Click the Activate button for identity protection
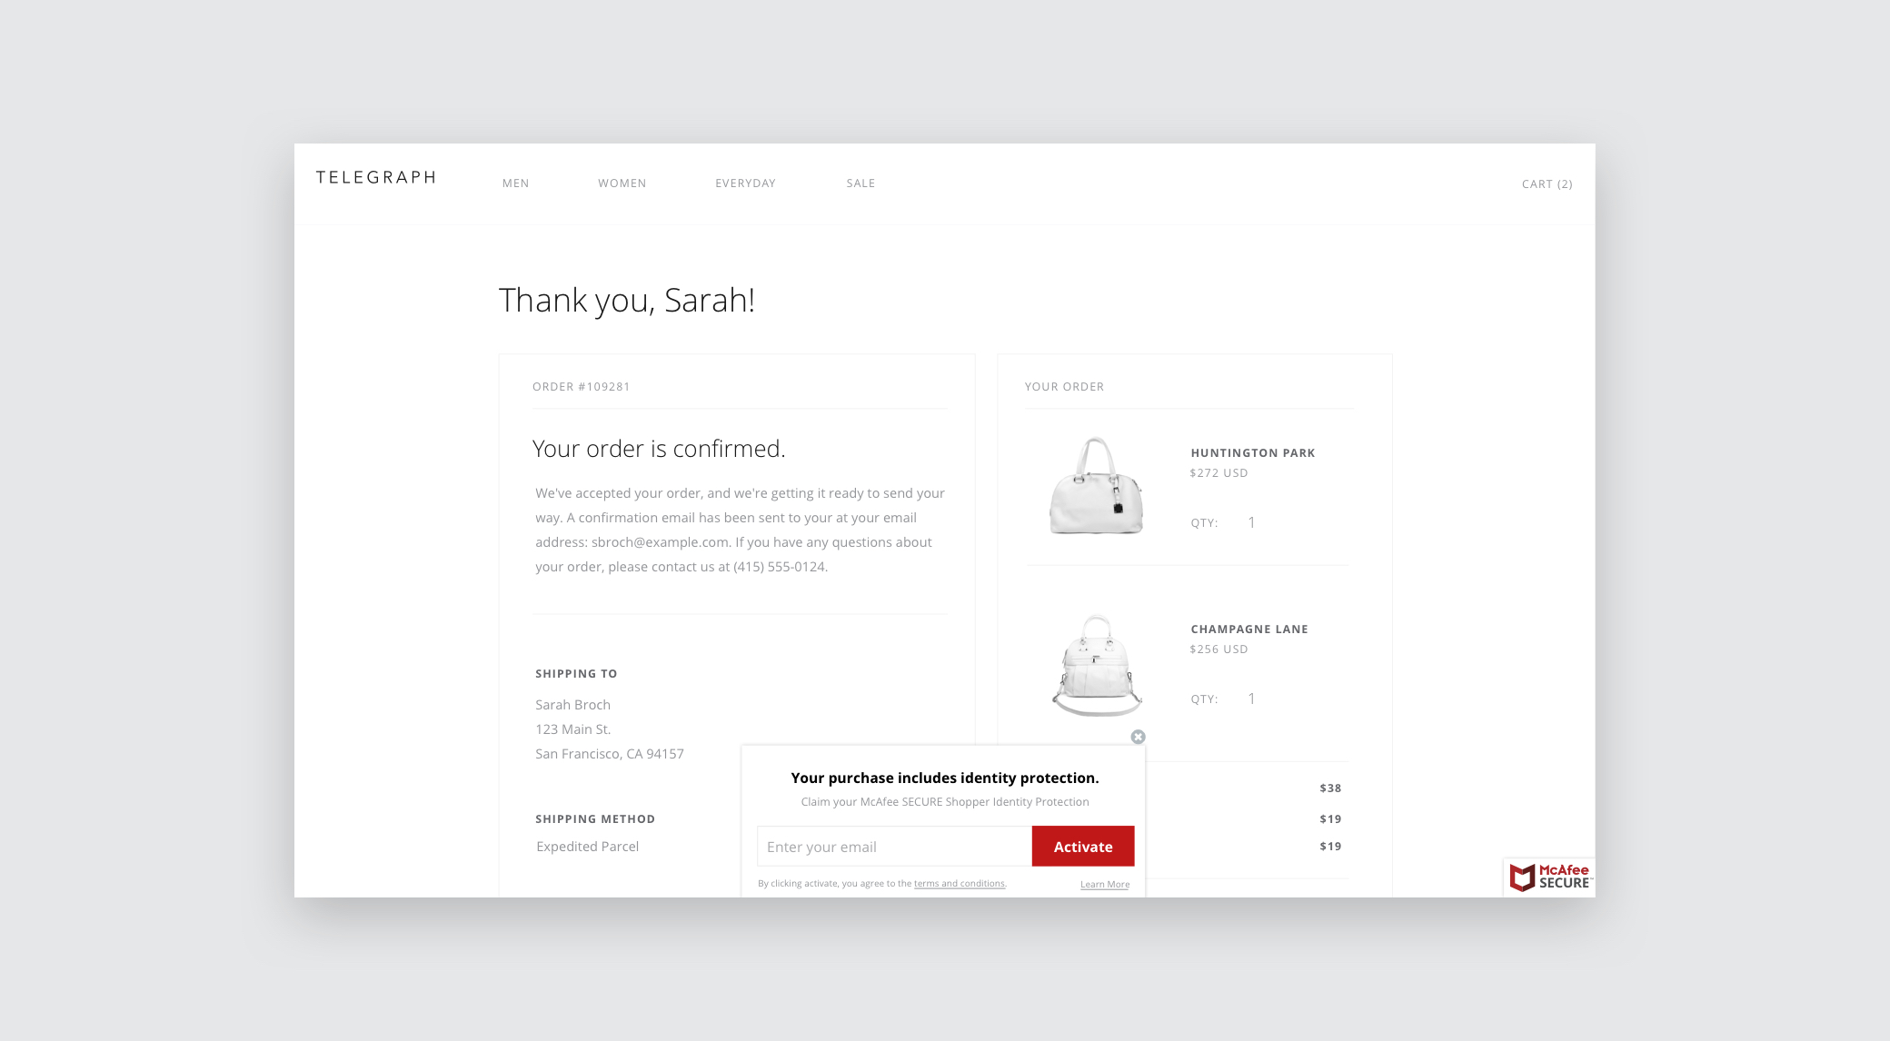Image resolution: width=1890 pixels, height=1041 pixels. [1082, 846]
